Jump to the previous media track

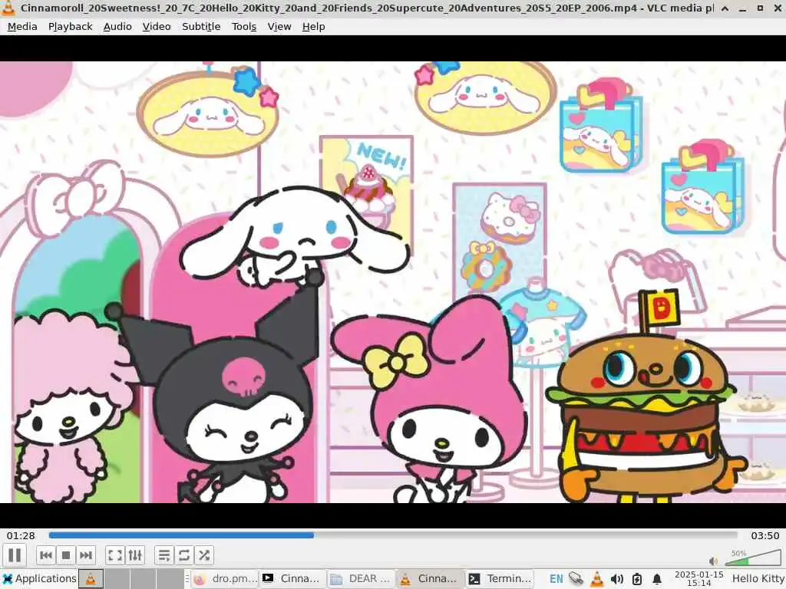click(x=46, y=555)
